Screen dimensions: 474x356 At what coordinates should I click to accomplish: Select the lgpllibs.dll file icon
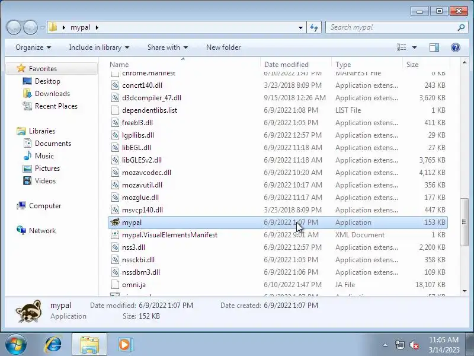[115, 135]
